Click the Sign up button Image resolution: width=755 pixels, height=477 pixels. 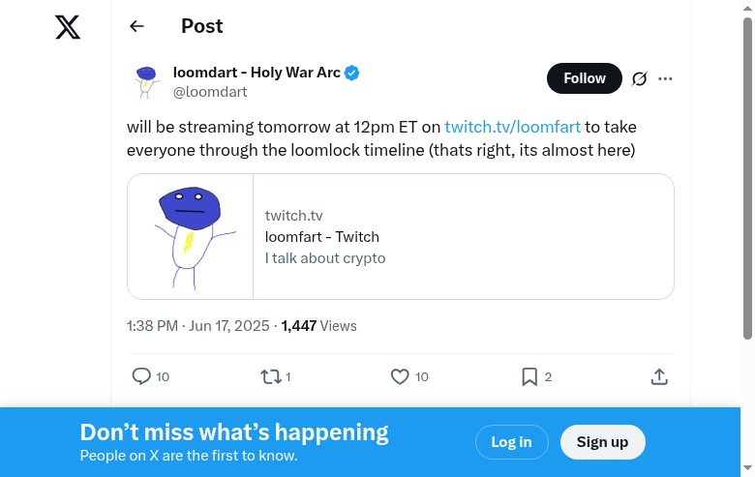coord(602,442)
